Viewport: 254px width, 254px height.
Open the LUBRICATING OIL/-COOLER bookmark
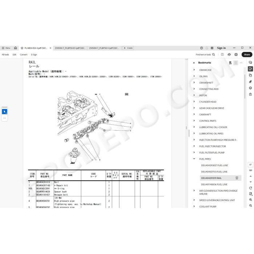click(x=213, y=127)
